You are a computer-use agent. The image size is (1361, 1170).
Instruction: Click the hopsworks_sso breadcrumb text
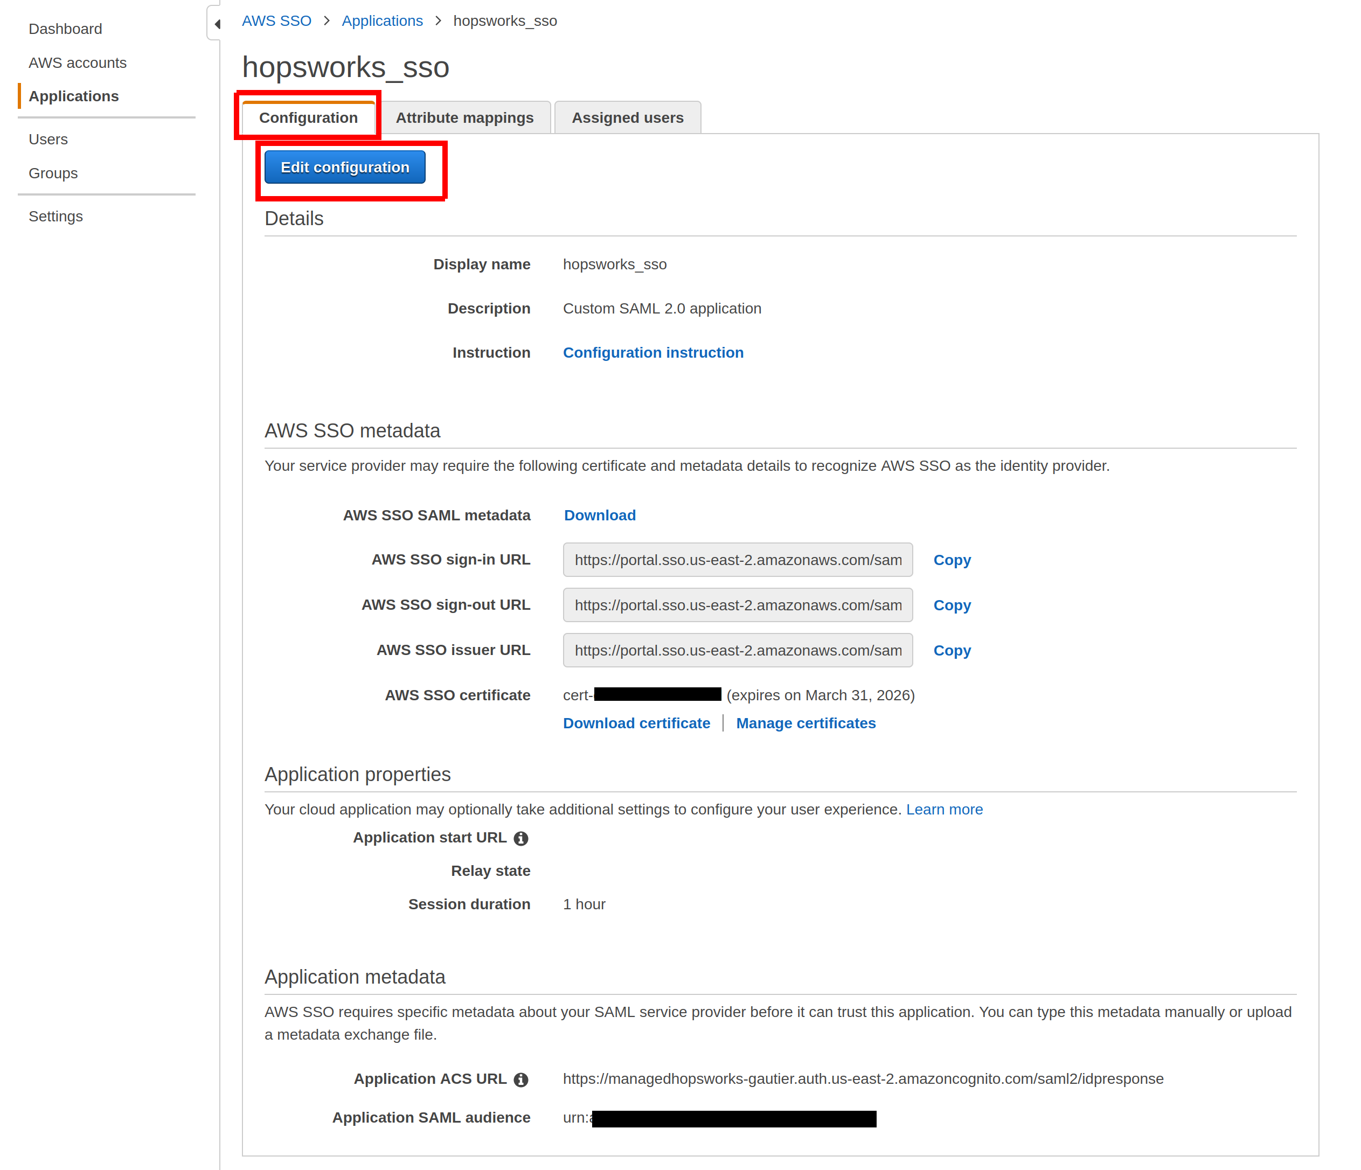click(505, 21)
